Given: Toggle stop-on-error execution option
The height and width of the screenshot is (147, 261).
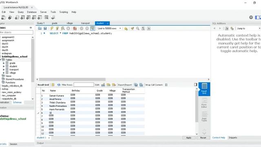Looking at the screenshot, I should (75, 28).
